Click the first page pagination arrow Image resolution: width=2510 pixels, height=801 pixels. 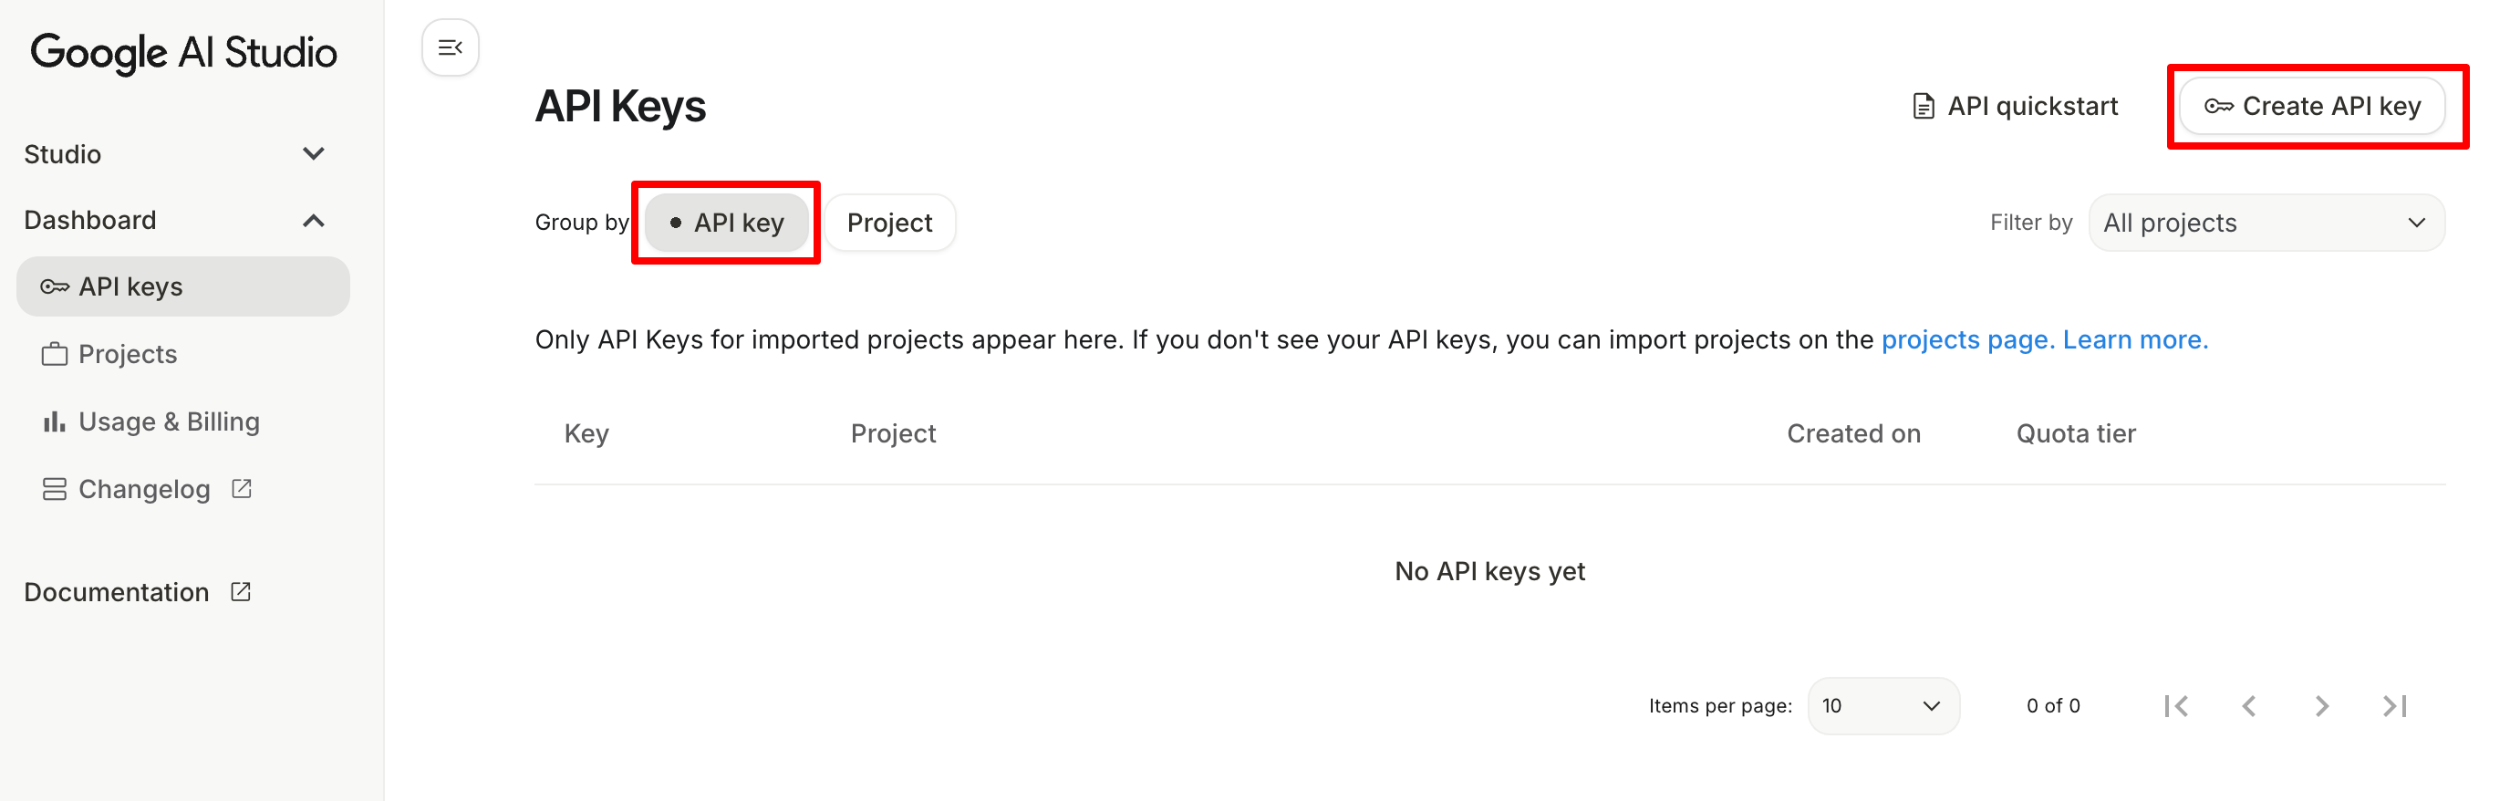click(x=2176, y=705)
